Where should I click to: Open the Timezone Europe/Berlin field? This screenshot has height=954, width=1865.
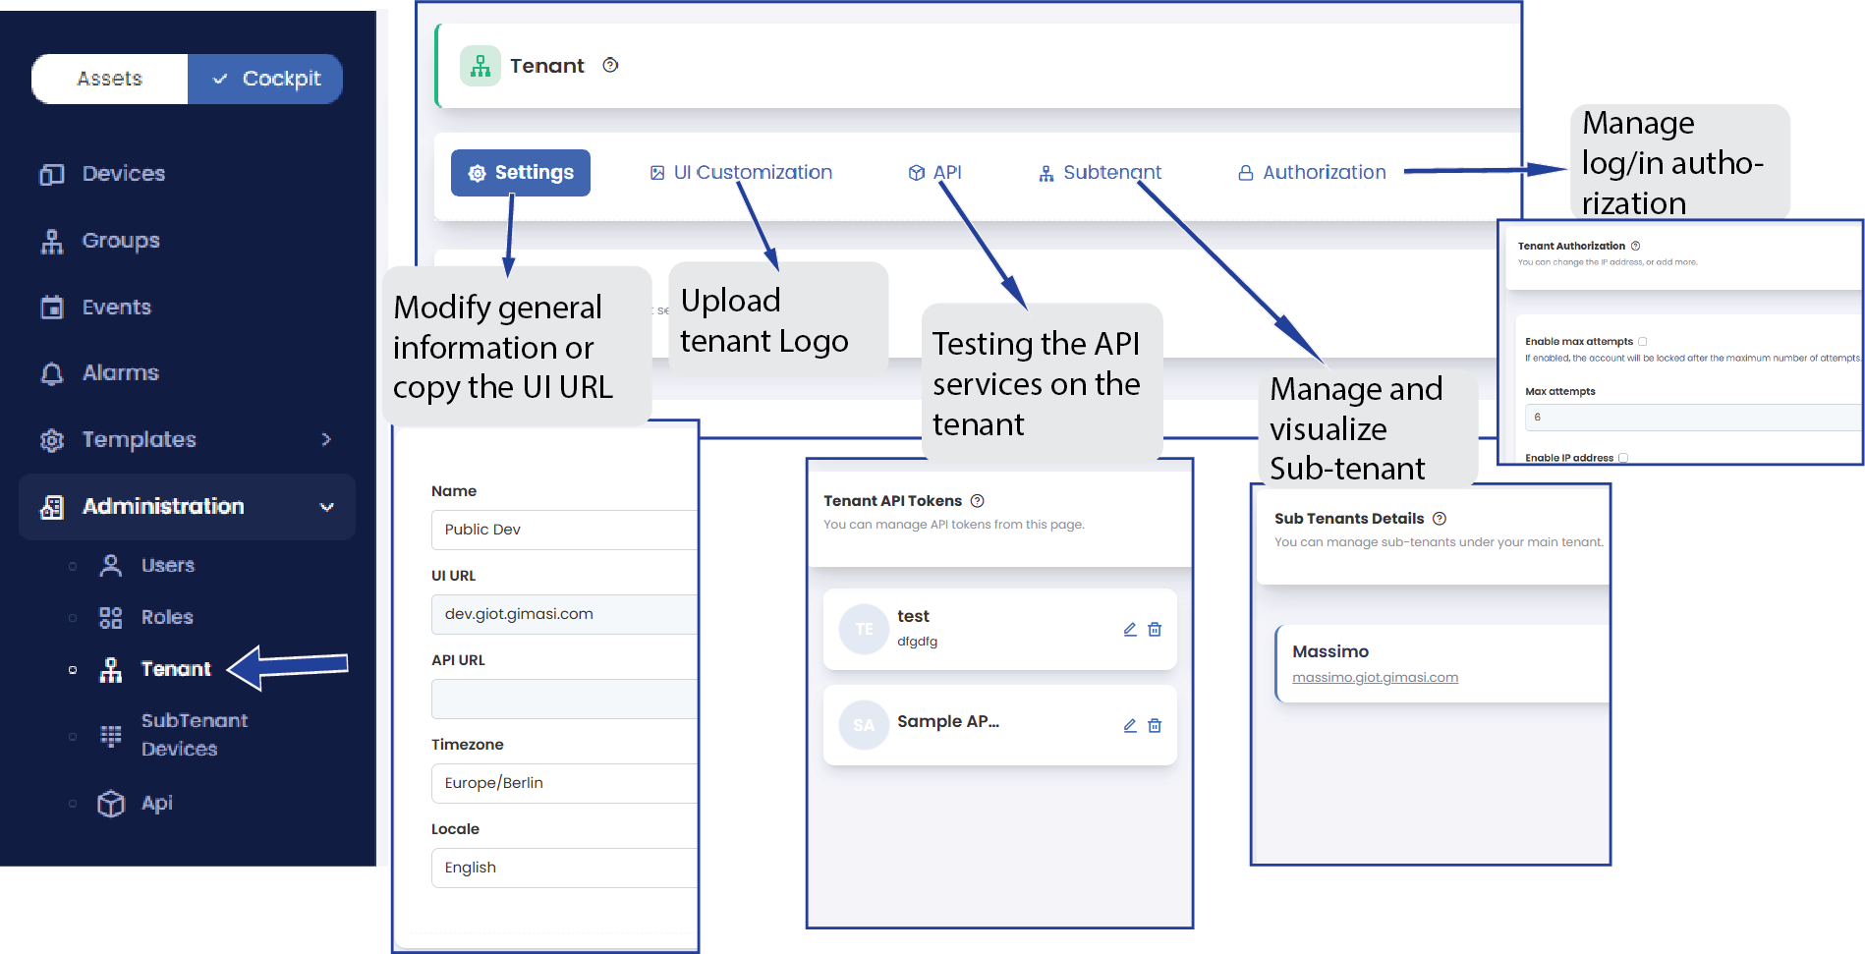coord(564,783)
